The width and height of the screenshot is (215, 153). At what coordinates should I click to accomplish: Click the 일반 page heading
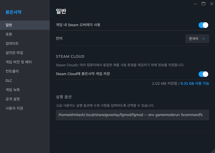coord(61,11)
